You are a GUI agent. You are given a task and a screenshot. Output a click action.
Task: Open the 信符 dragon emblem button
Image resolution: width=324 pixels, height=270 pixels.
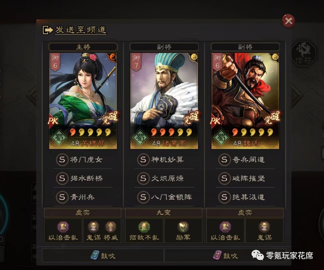(303, 53)
